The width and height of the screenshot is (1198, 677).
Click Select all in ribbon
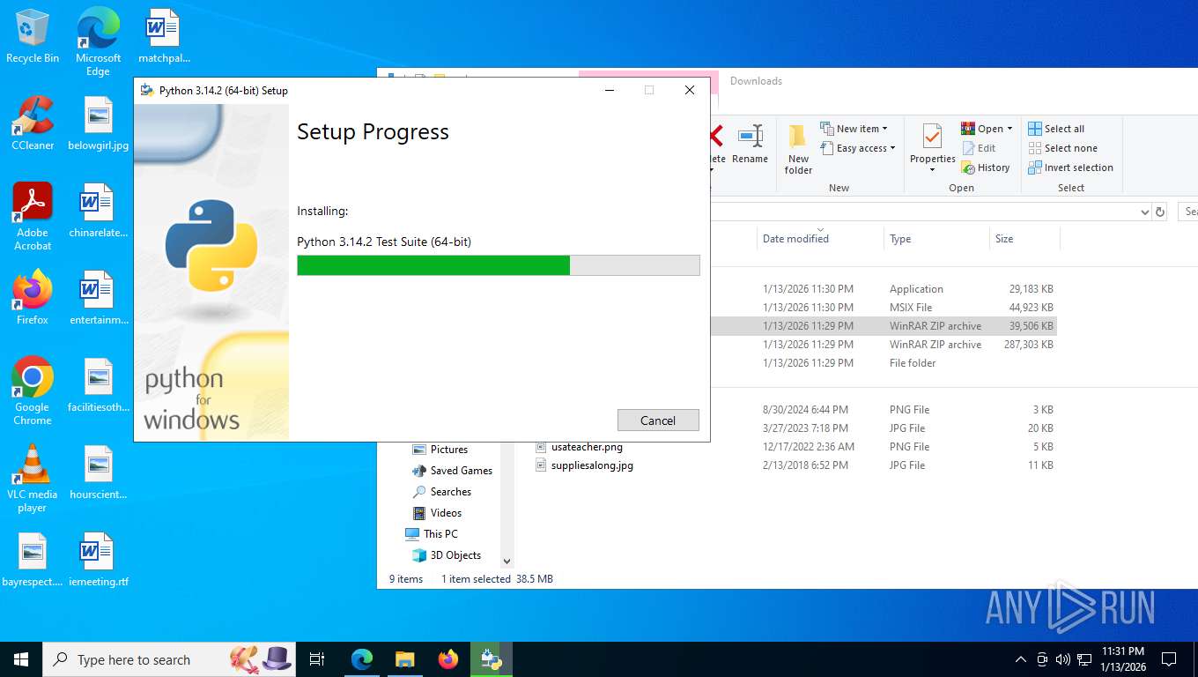[x=1056, y=129]
